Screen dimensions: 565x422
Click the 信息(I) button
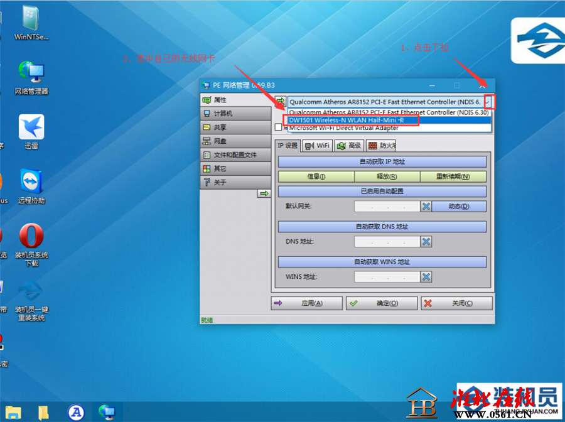tap(316, 176)
